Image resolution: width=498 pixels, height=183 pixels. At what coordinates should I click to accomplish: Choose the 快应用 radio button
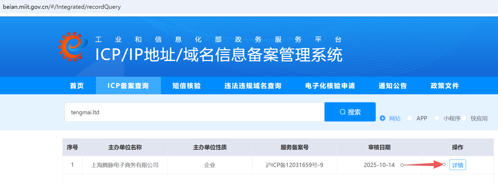click(x=464, y=118)
